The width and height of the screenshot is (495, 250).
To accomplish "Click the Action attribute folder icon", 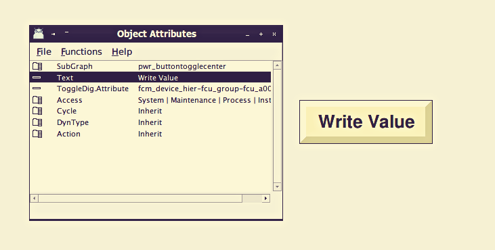I will pos(37,134).
